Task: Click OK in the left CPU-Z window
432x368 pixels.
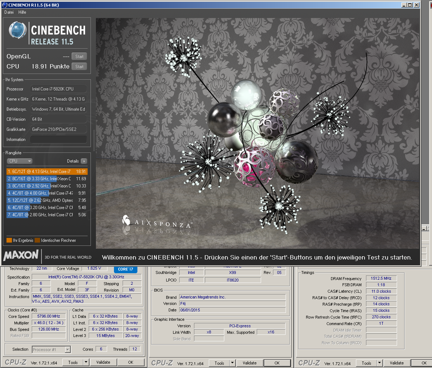Action: pos(131,363)
